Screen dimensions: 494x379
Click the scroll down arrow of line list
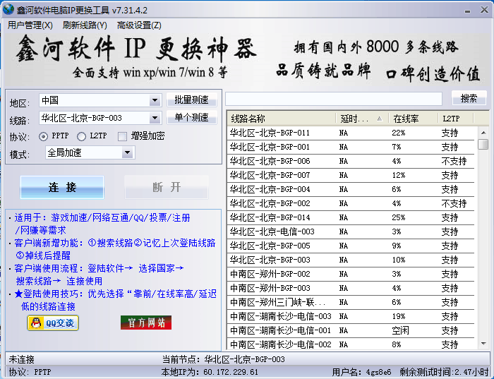click(x=483, y=344)
